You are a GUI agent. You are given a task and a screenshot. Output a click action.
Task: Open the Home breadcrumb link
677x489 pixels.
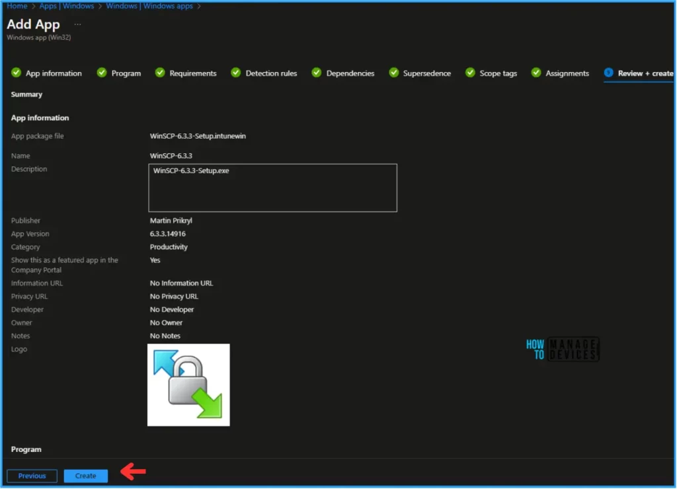click(x=17, y=6)
